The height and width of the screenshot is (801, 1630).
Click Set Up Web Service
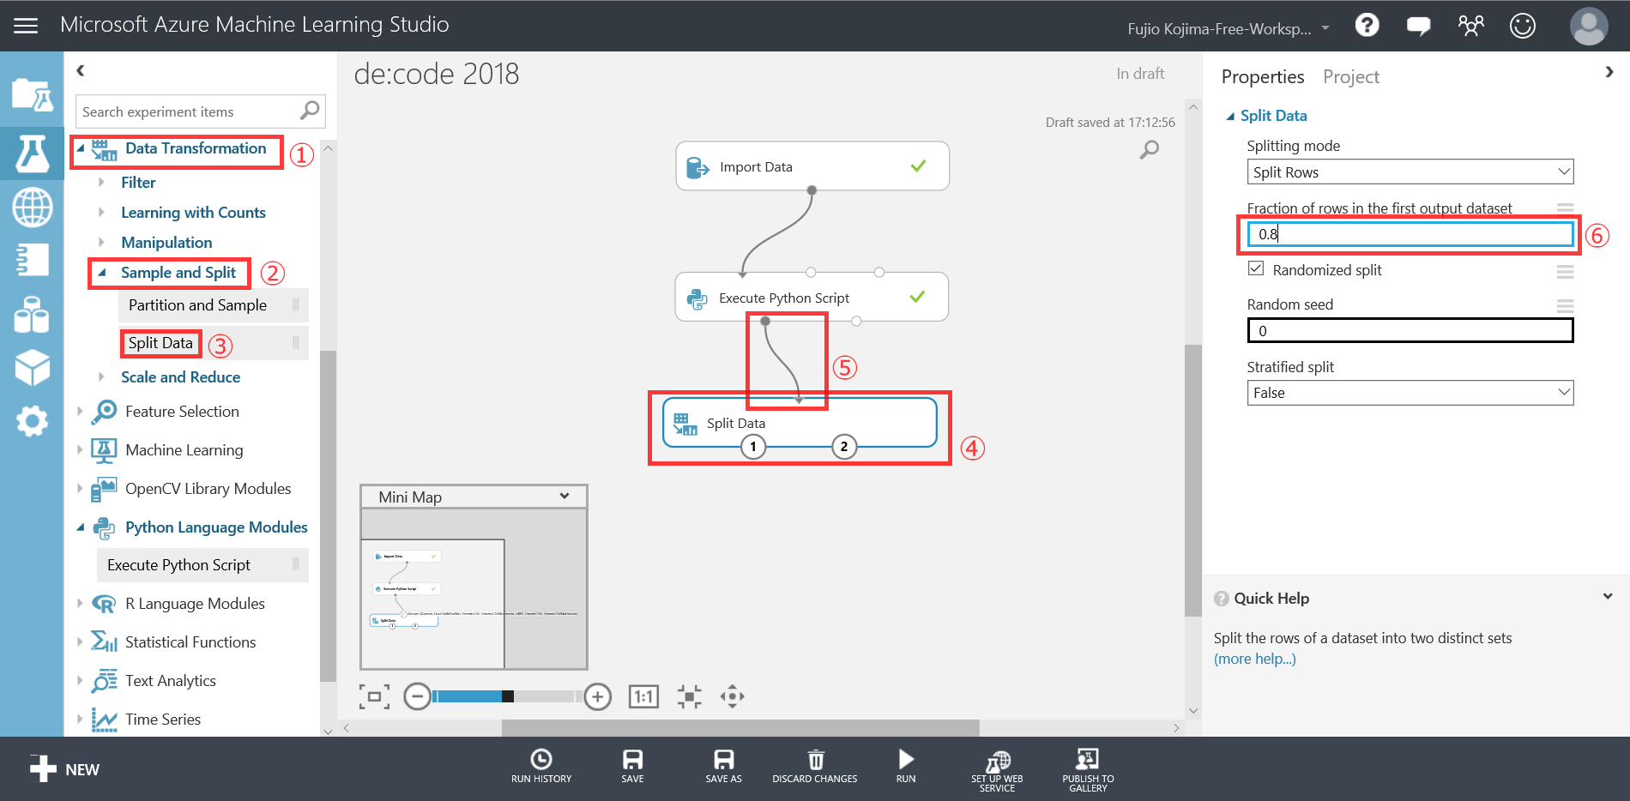point(997,770)
